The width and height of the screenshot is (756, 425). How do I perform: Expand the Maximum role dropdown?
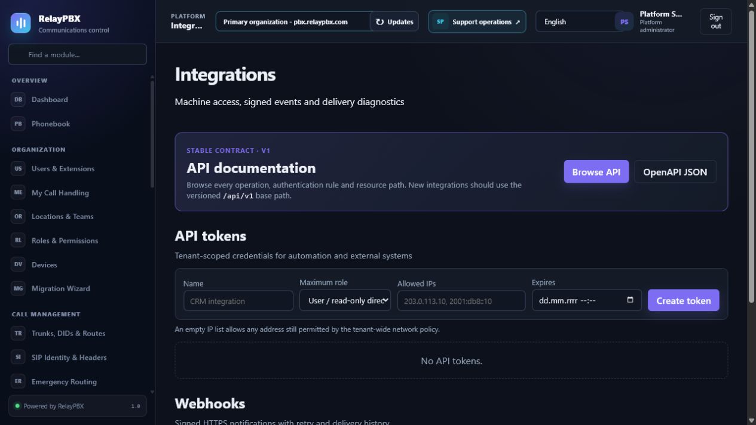[x=345, y=300]
